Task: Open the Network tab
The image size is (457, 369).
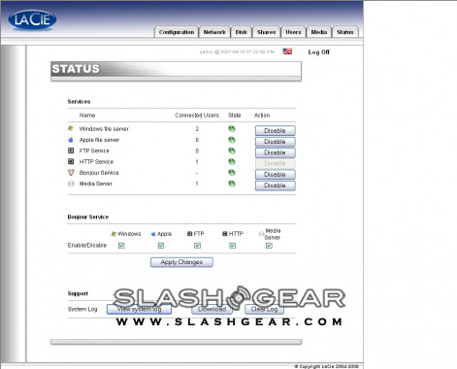Action: (x=214, y=32)
